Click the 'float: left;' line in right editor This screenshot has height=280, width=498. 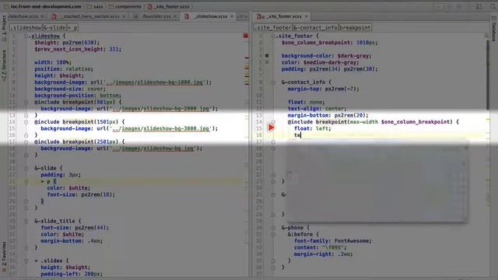(313, 128)
